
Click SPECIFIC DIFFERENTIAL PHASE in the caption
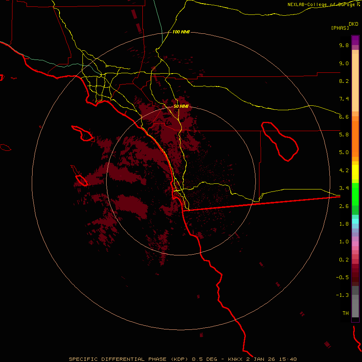[x=117, y=359]
